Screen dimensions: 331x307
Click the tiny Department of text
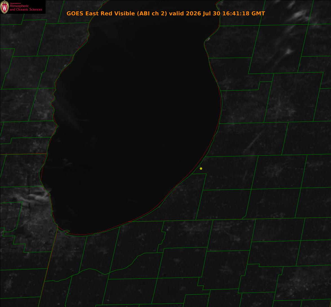[x=15, y=3]
